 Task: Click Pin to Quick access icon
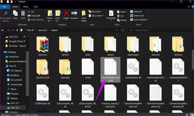[x=6, y=13]
